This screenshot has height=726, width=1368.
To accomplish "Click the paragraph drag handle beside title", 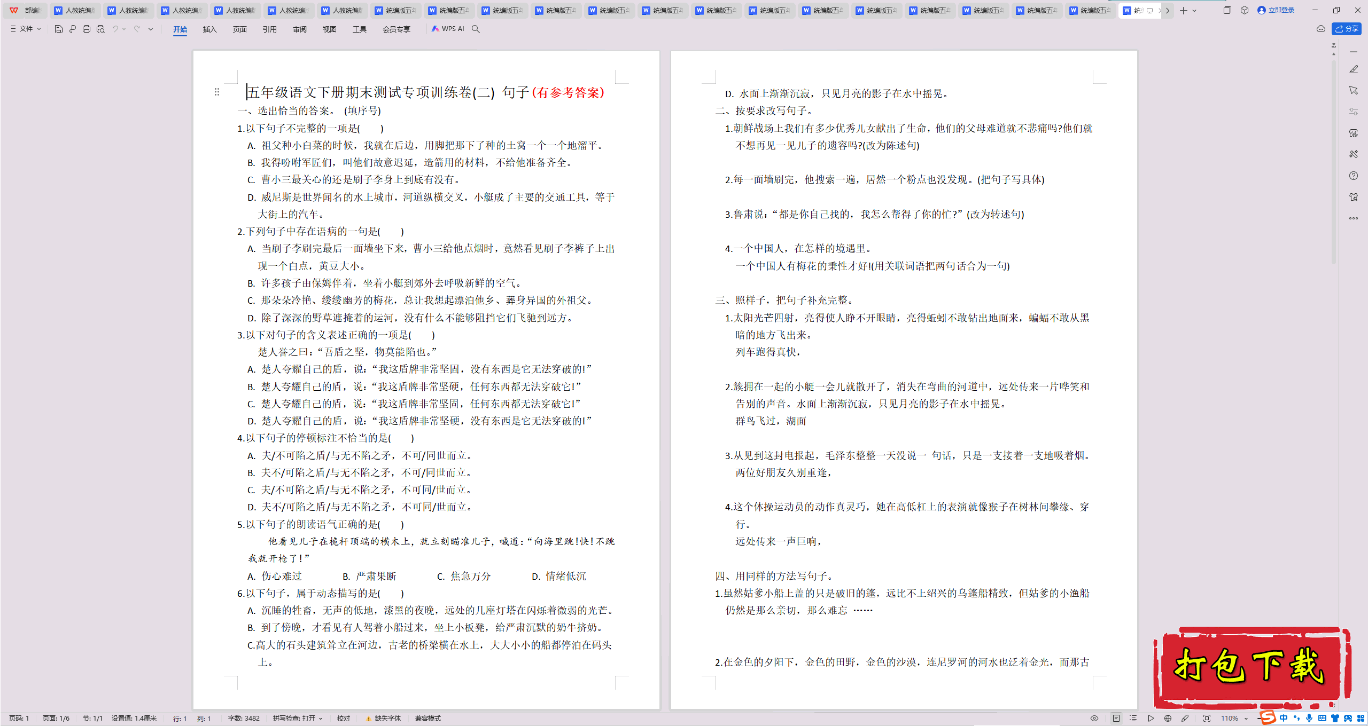I will click(217, 92).
